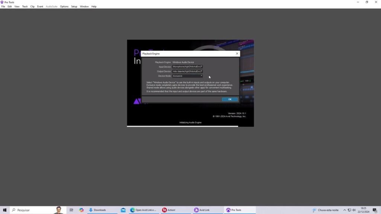Open the Help menu
This screenshot has width=381, height=214.
94,7
